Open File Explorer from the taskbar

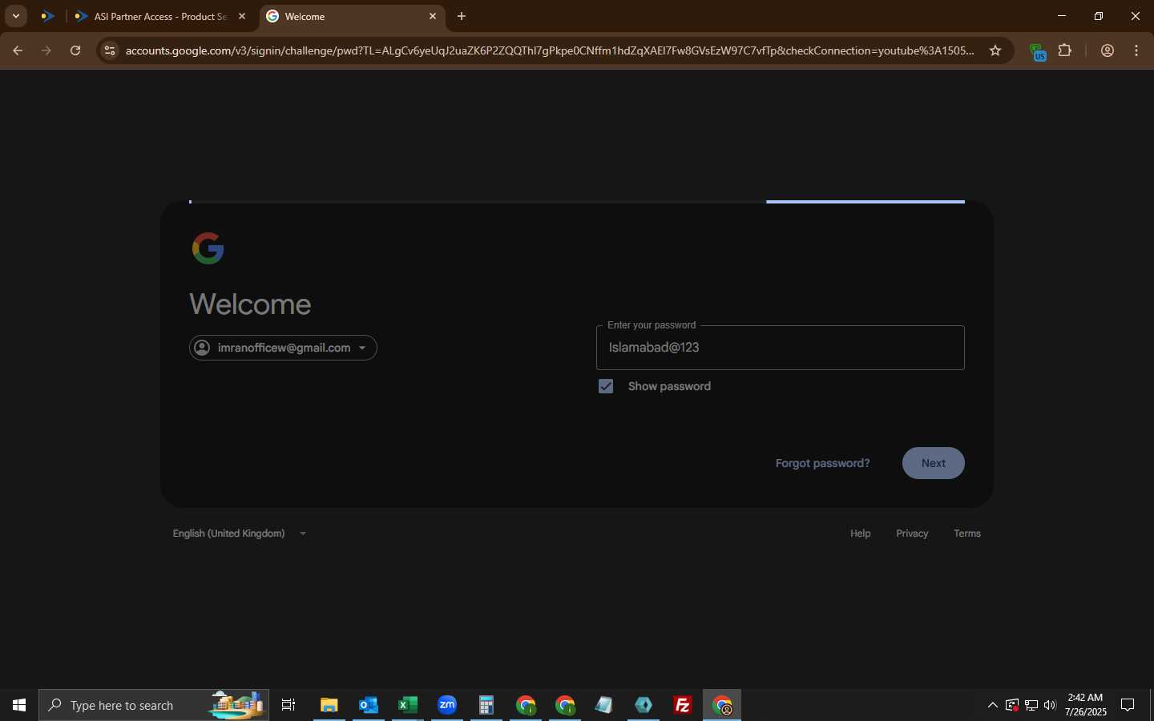(329, 705)
